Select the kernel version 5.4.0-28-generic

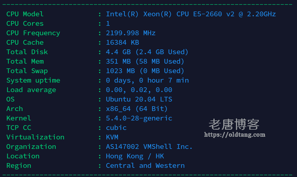139,118
